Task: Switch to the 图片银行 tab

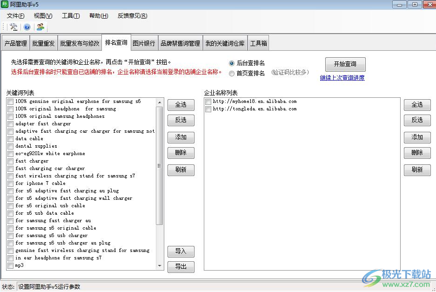Action: [x=144, y=43]
